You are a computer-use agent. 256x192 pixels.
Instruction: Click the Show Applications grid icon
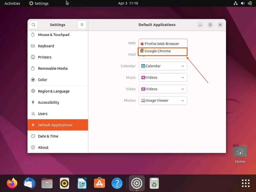[x=245, y=183]
